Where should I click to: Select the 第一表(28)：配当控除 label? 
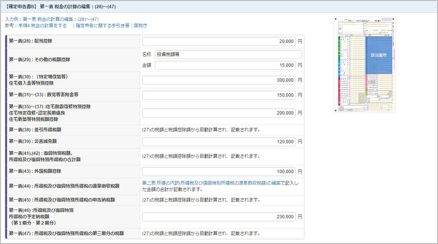click(x=31, y=41)
